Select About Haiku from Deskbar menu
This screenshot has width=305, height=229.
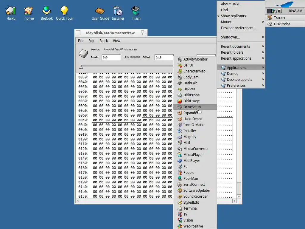pyautogui.click(x=241, y=4)
